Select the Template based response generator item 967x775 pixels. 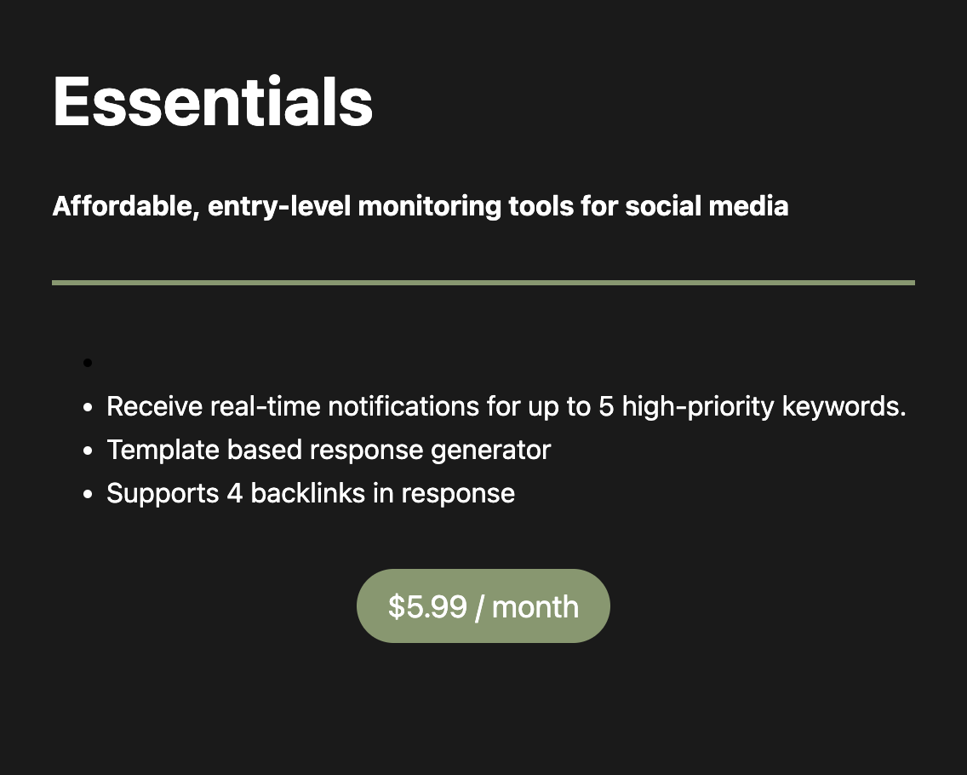tap(329, 450)
